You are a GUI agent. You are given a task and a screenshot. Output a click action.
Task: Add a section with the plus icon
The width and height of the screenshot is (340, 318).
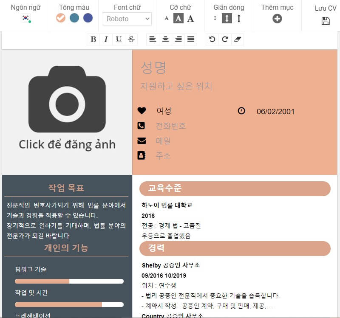277,19
